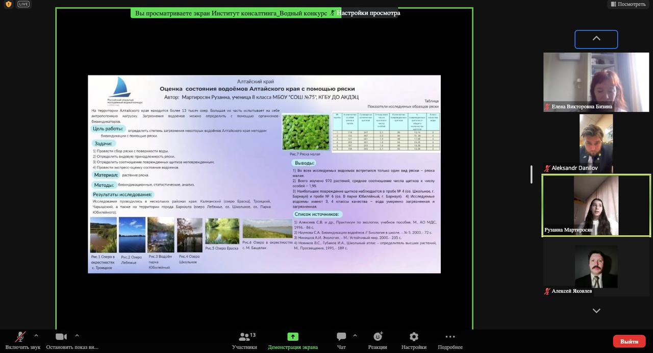Click the More (Подробнее) ellipsis icon
This screenshot has width=653, height=353.
tap(450, 337)
